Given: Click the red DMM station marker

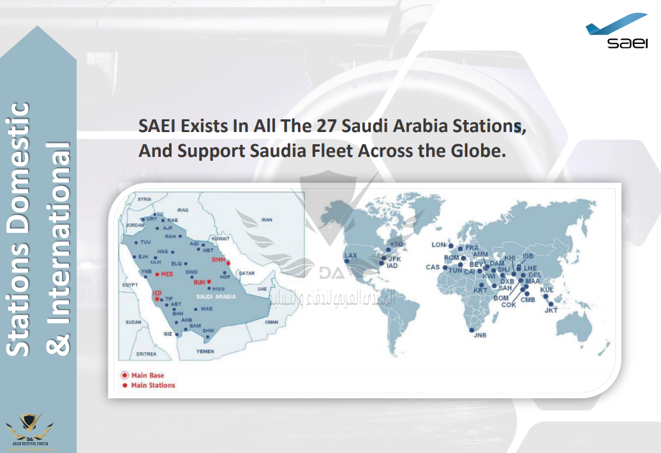Looking at the screenshot, I should point(228,263).
